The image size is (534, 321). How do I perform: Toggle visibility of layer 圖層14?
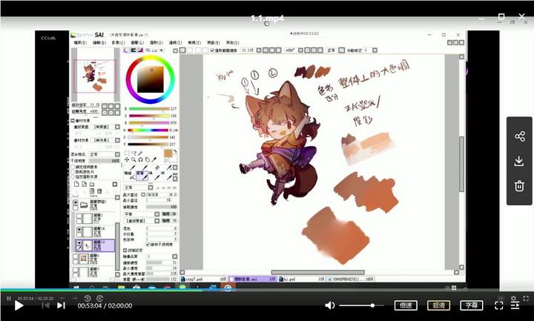(x=79, y=230)
